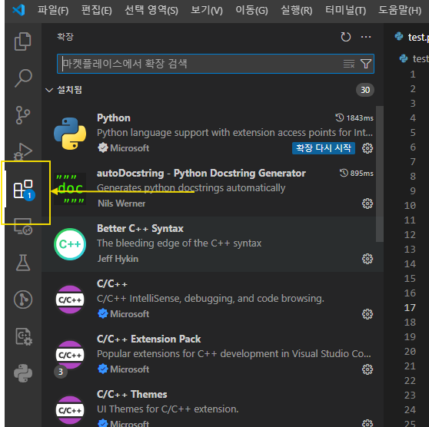This screenshot has height=427, width=429.
Task: Select the Python extension title
Action: [114, 118]
